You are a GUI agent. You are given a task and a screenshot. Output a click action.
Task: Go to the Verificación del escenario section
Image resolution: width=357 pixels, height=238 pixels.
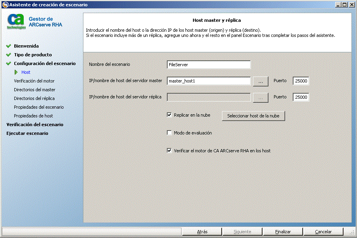(36, 124)
